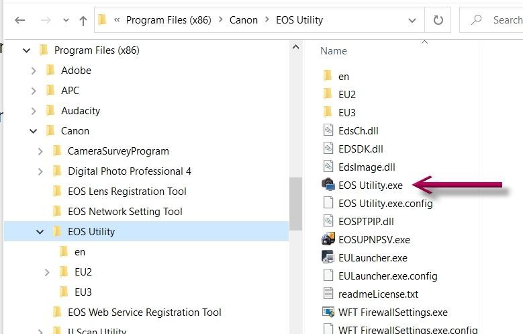Select the EOSUPNPSV.exe file icon

[x=328, y=239]
